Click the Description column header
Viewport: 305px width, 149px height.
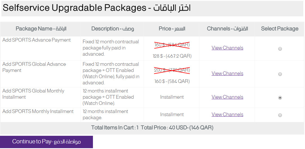click(112, 29)
